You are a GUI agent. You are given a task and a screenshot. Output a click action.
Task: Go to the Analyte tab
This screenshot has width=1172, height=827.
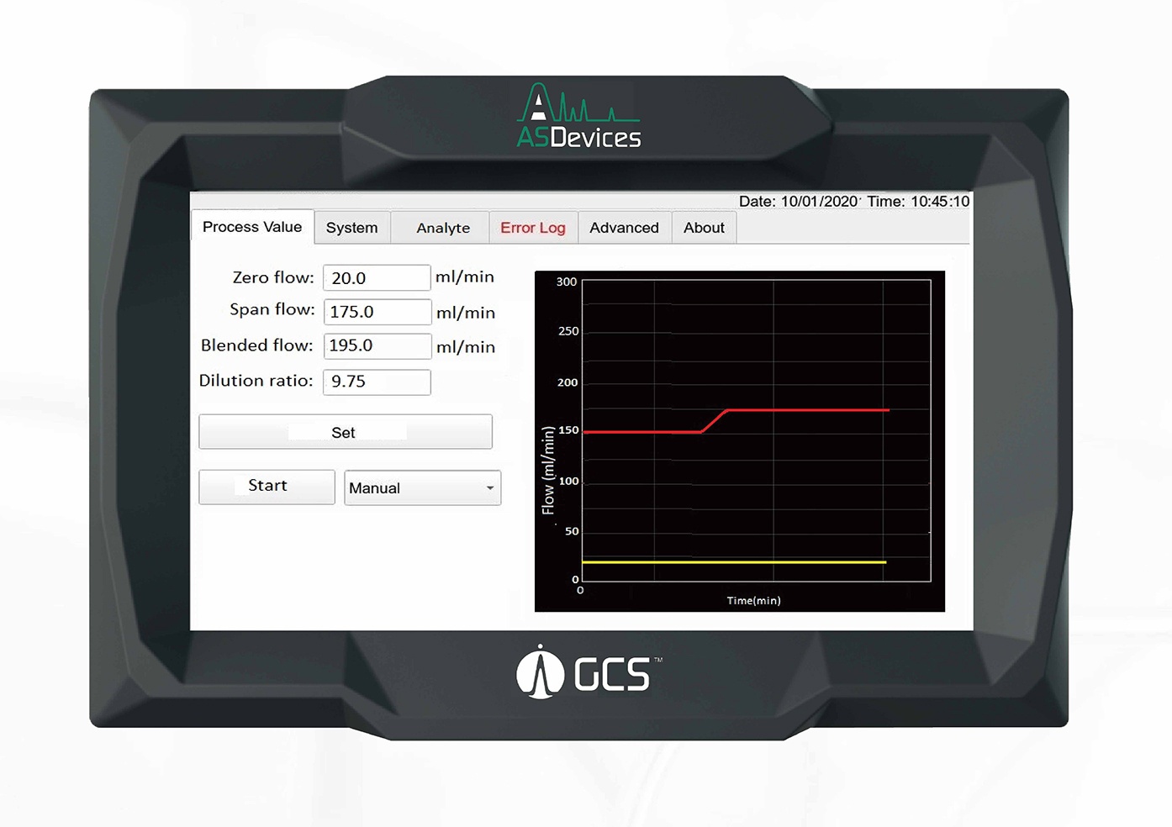[x=443, y=228]
